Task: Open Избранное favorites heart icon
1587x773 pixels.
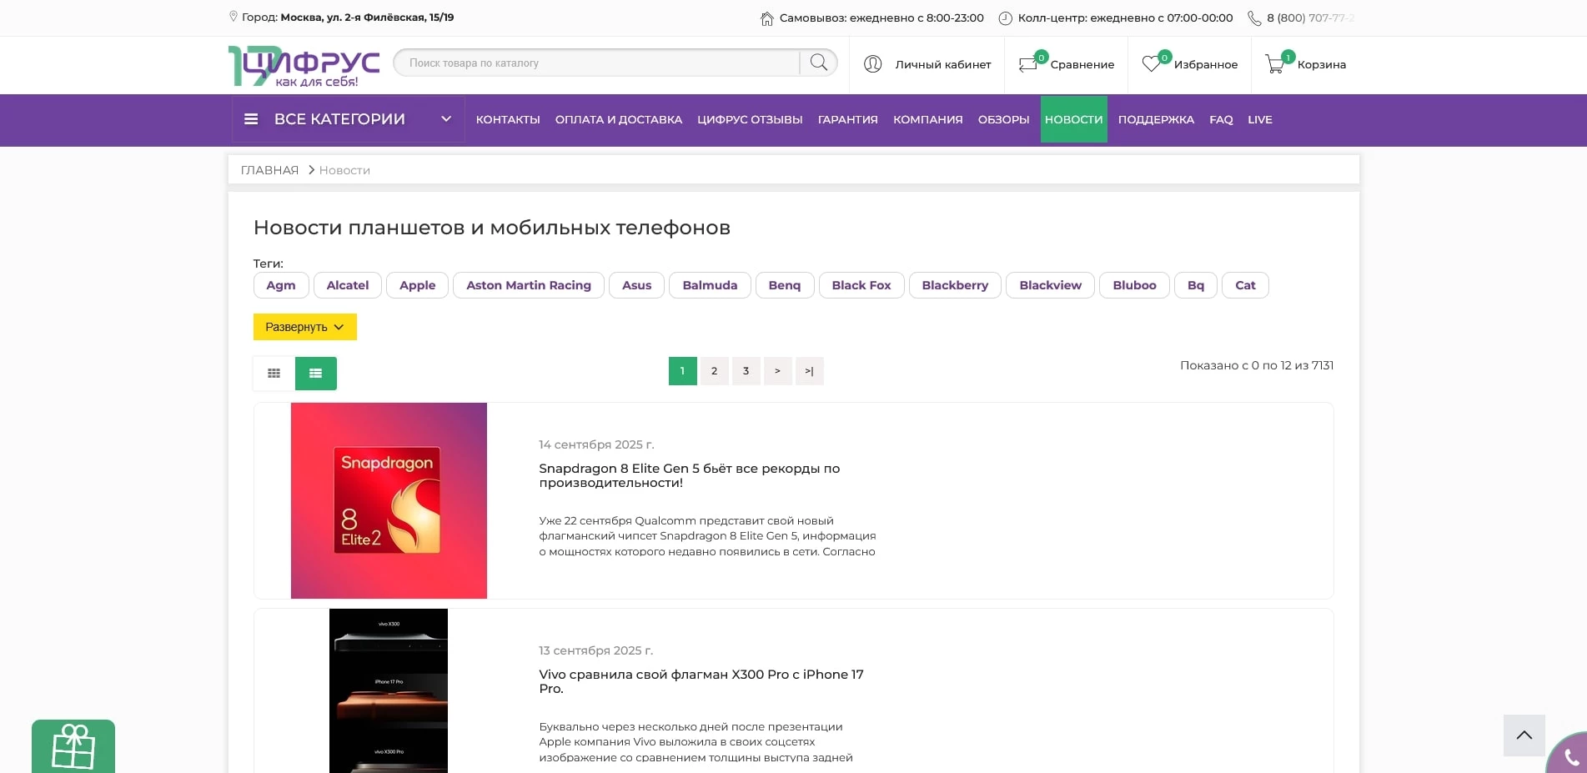Action: point(1152,64)
